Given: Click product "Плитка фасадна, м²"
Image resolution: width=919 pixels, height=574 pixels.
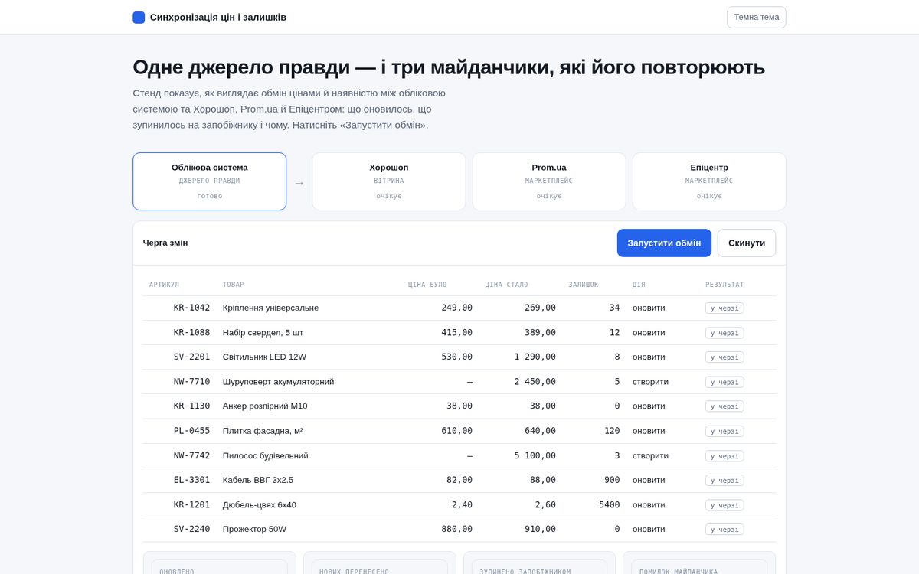Looking at the screenshot, I should click(x=263, y=431).
